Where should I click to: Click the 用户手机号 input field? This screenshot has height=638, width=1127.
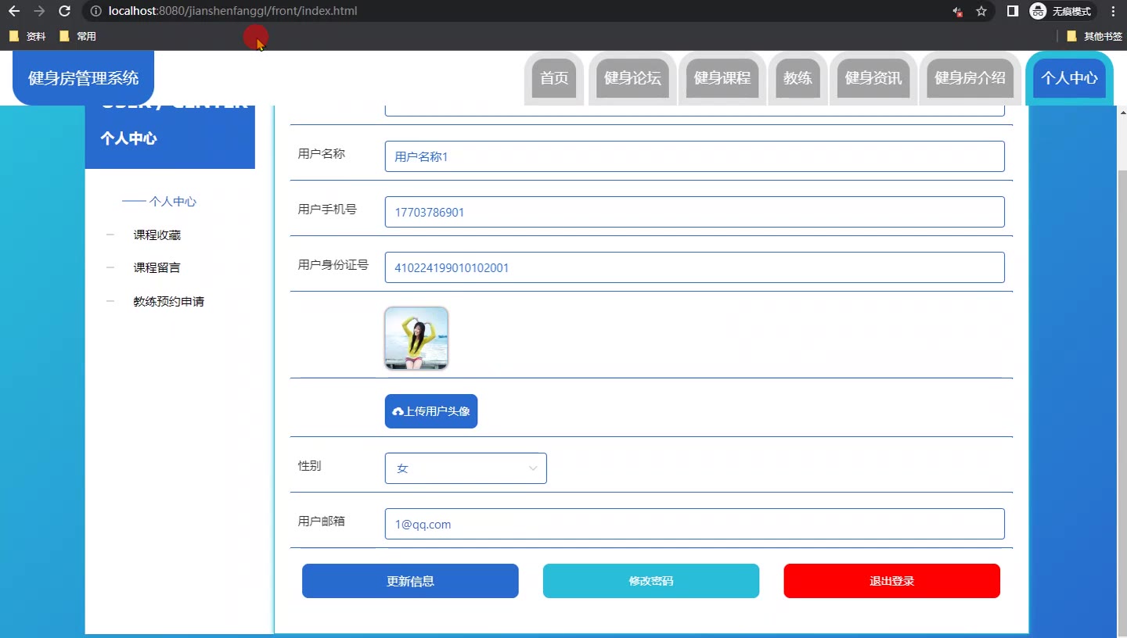coord(694,212)
